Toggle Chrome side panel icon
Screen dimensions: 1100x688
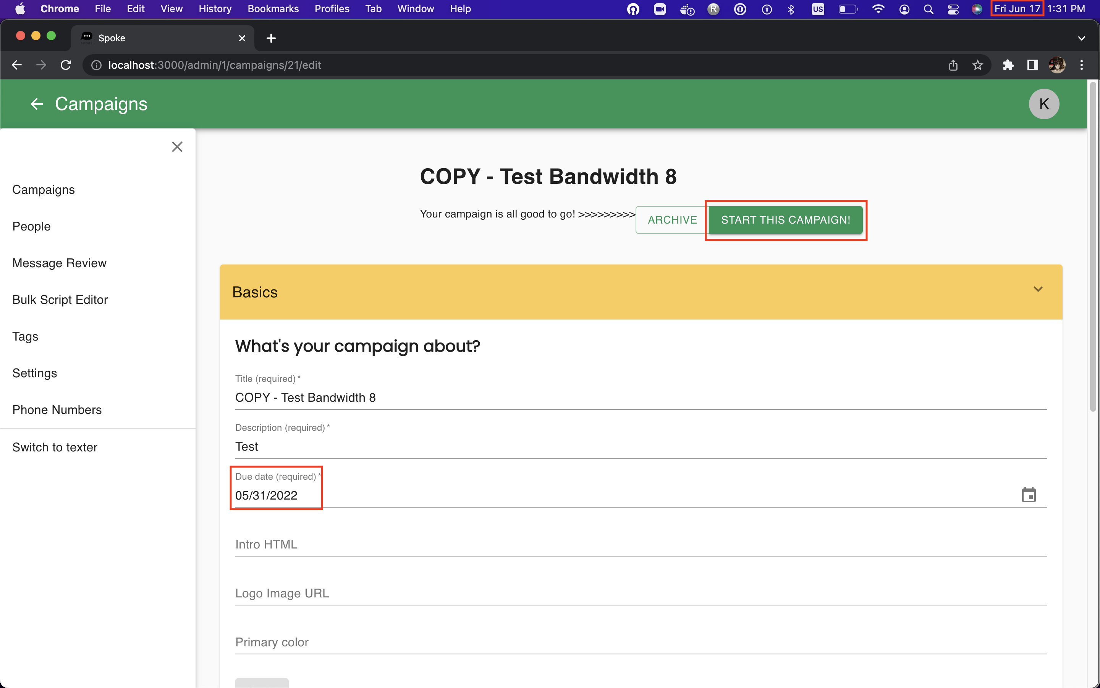click(1032, 65)
